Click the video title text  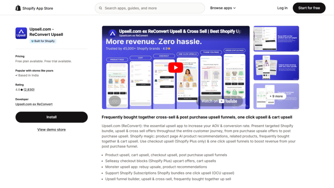click(x=180, y=31)
